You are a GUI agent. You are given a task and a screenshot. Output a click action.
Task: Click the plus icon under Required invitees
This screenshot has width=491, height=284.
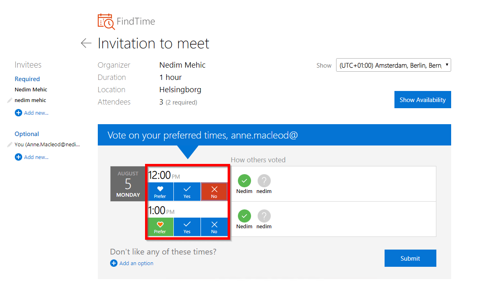(x=18, y=113)
